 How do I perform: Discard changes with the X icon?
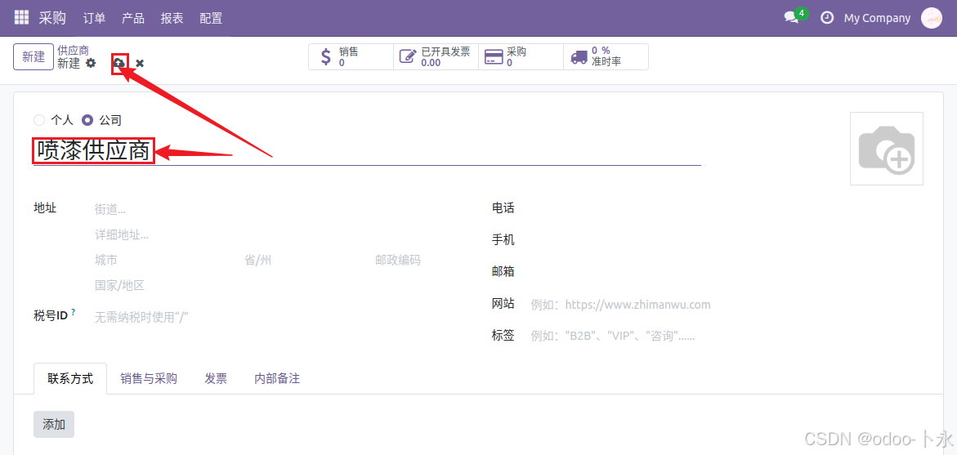[x=140, y=63]
